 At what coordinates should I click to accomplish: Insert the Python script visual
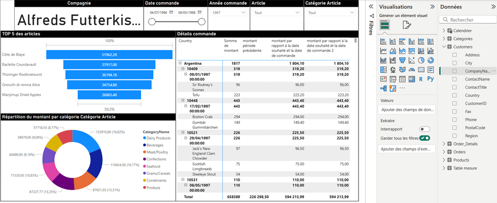click(x=431, y=79)
